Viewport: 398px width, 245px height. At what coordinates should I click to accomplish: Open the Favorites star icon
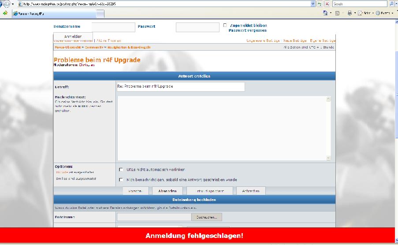point(5,13)
